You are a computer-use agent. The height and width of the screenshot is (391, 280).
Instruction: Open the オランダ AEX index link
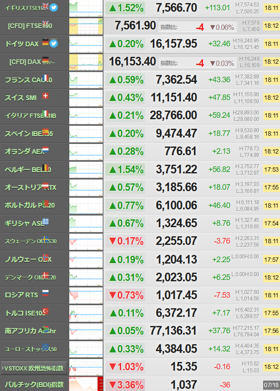(27, 151)
